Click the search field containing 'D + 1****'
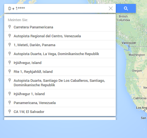The image size is (147, 138). pos(56,8)
